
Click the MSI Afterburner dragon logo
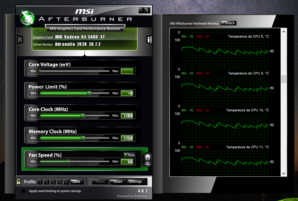coord(28,18)
